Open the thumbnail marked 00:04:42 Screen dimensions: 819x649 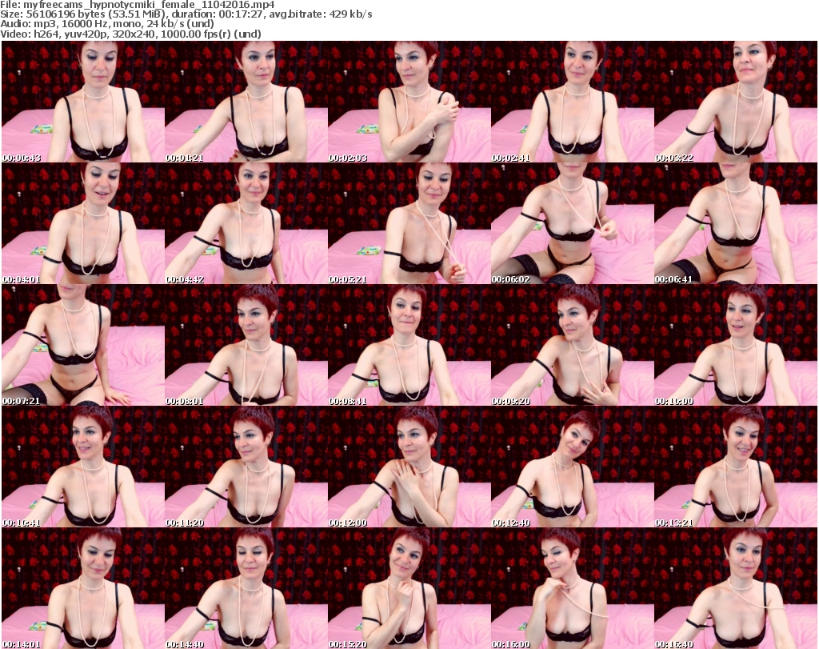coord(246,223)
